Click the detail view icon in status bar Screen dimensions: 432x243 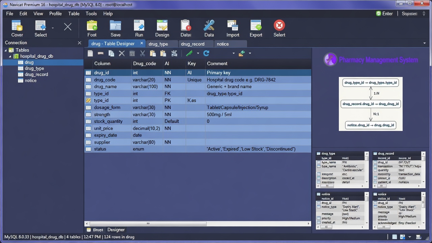click(402, 237)
